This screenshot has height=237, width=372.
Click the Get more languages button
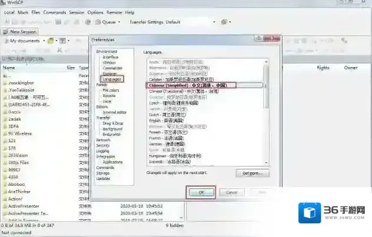coord(252,173)
